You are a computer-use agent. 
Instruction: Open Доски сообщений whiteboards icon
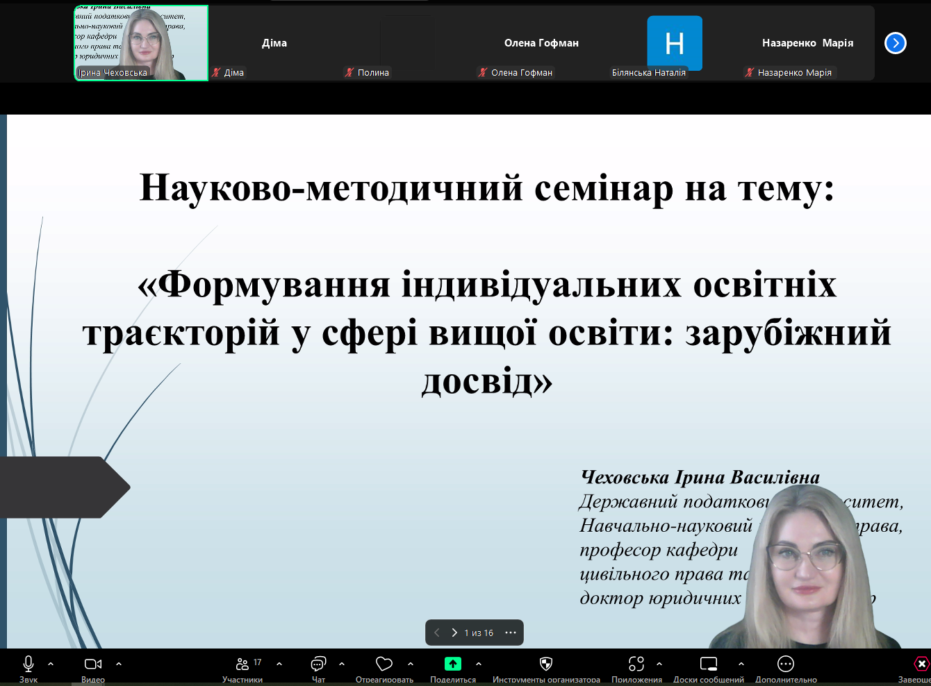pyautogui.click(x=709, y=664)
